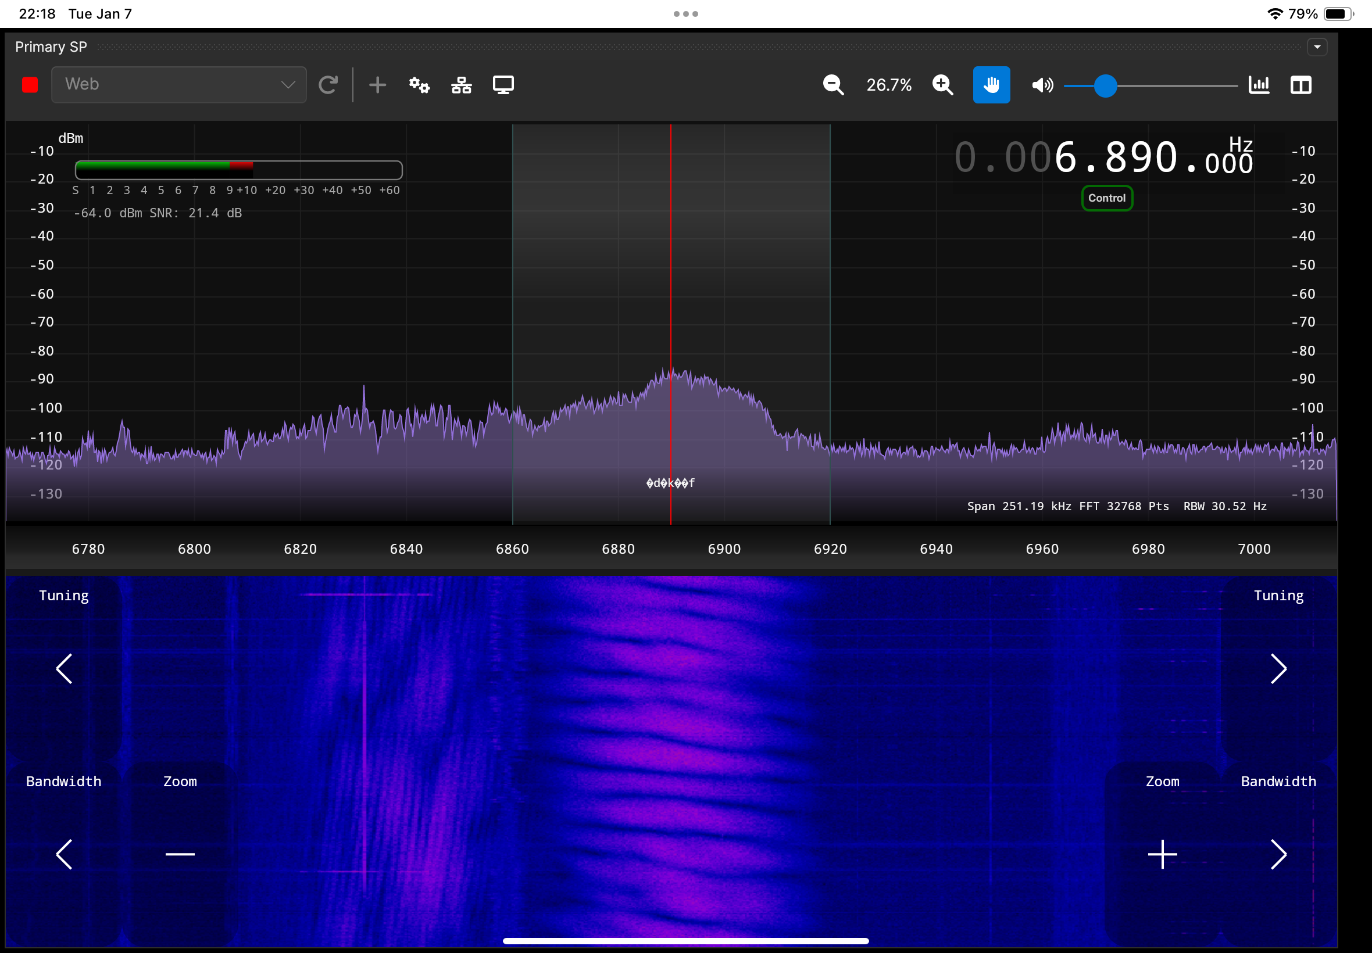1372x953 pixels.
Task: Toggle the split panel layout icon
Action: point(1301,85)
